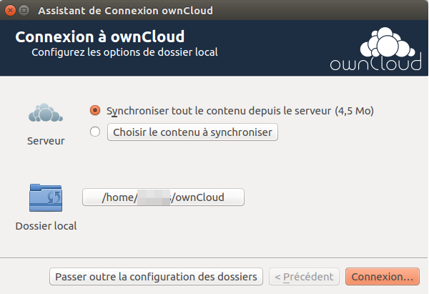Click the orange Connexion... button
The height and width of the screenshot is (294, 429).
382,276
